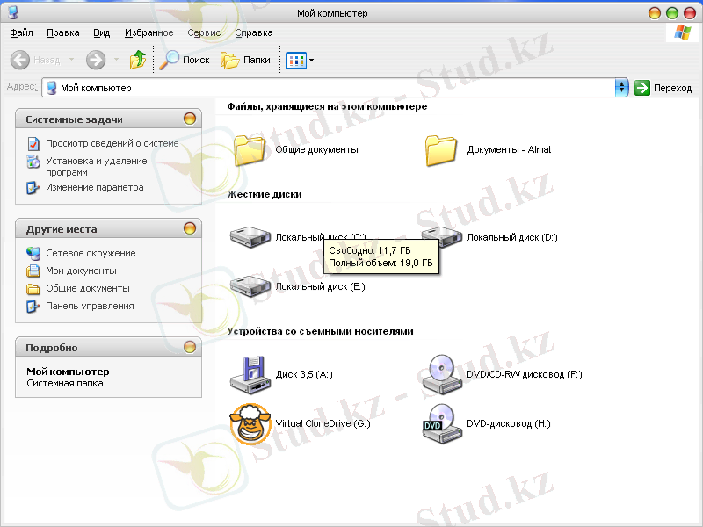Screen dimensions: 703x527
Task: Click the Поиск search toolbar button
Action: (185, 60)
